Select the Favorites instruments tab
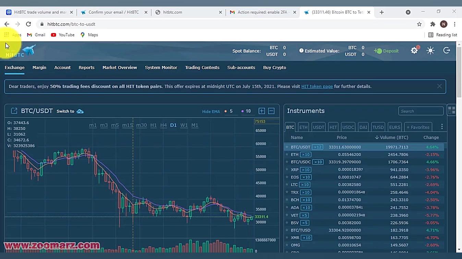Screen dimensions: 462x259 coord(418,127)
